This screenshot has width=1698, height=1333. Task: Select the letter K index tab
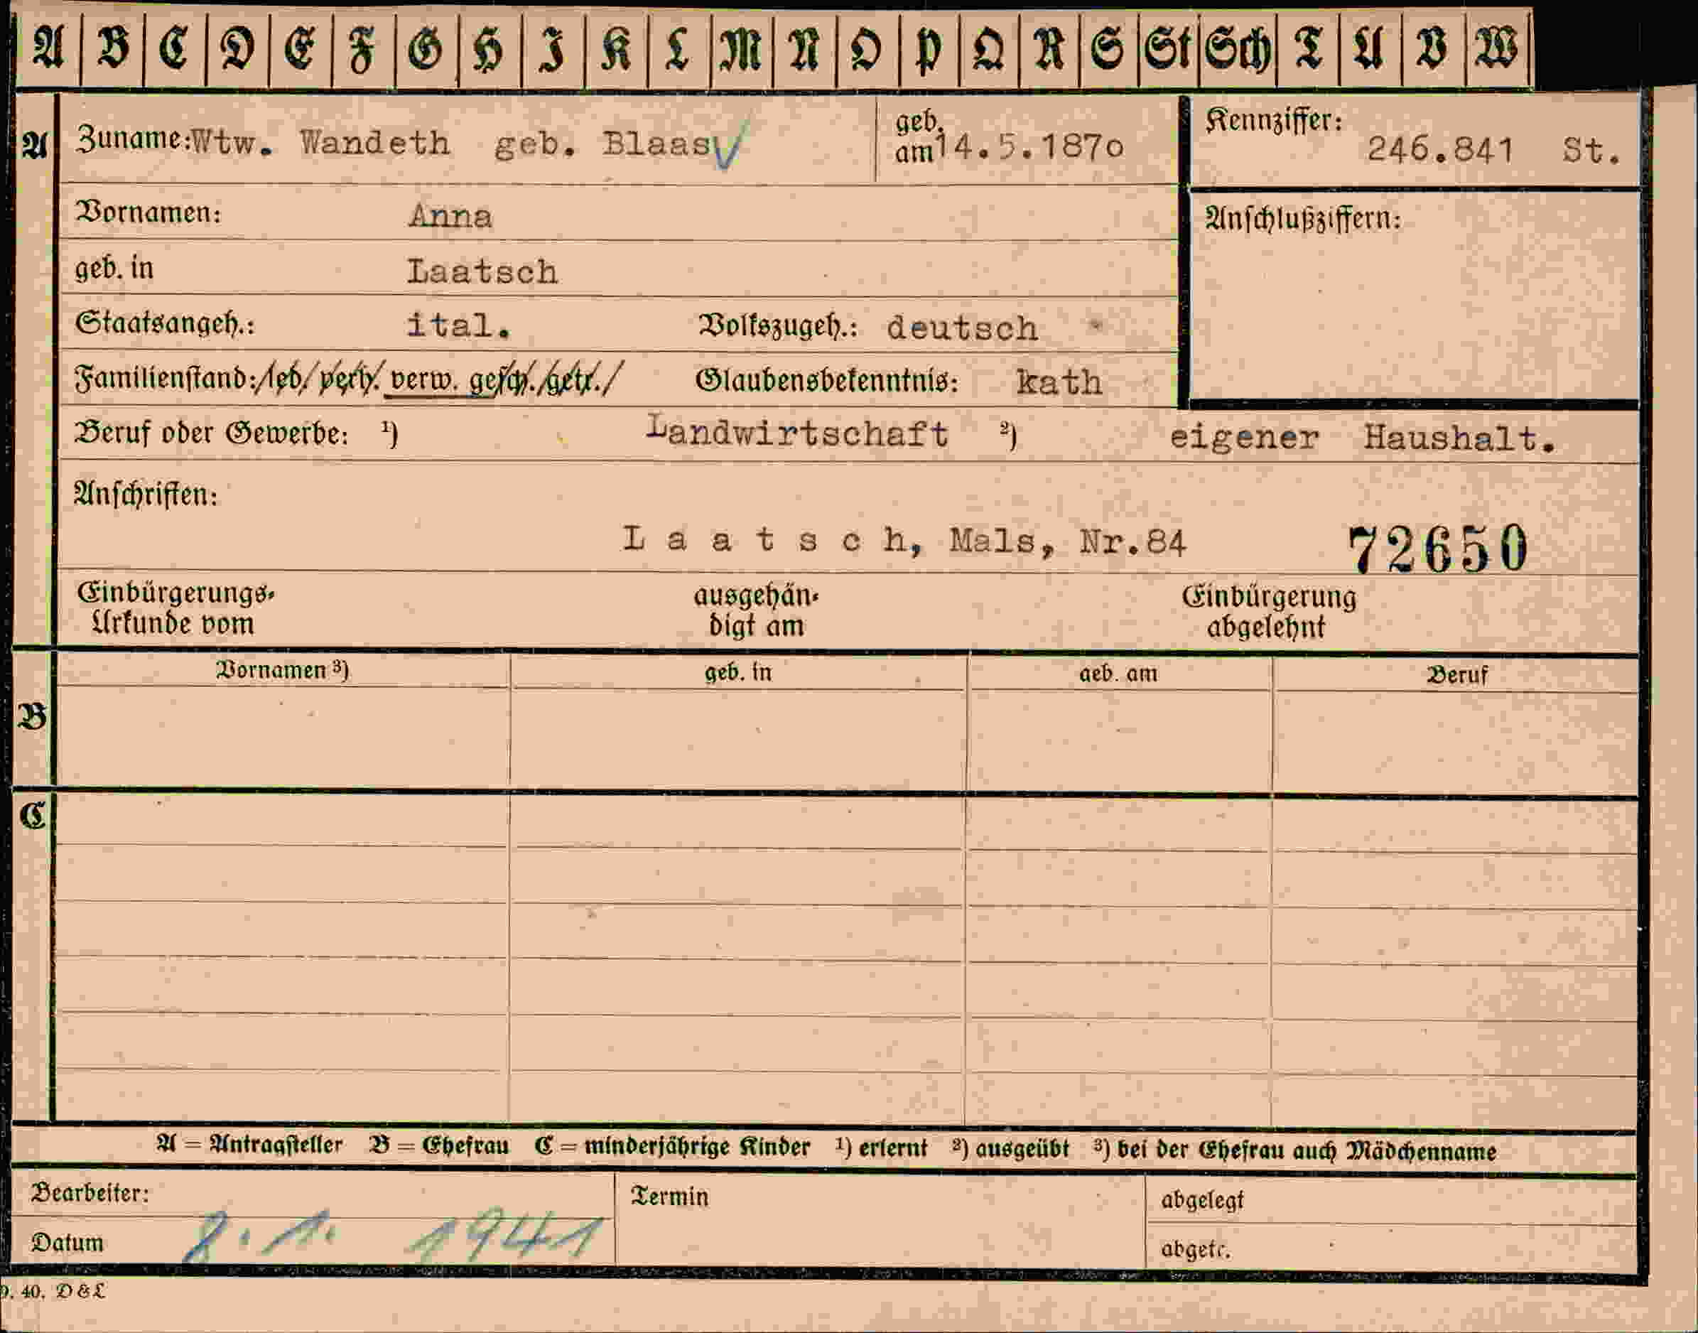click(x=616, y=48)
